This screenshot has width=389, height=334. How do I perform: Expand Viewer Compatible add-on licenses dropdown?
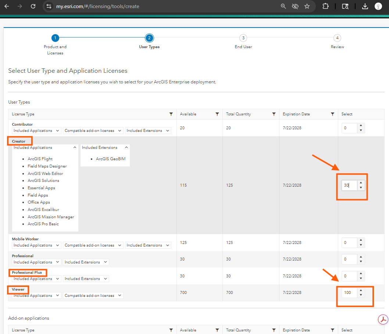click(93, 296)
